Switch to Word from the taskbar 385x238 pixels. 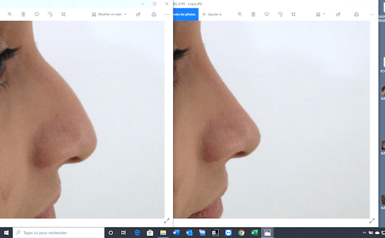coord(176,232)
